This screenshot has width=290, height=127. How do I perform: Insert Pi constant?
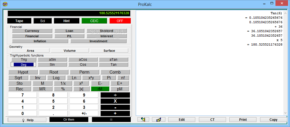[x=109, y=78]
